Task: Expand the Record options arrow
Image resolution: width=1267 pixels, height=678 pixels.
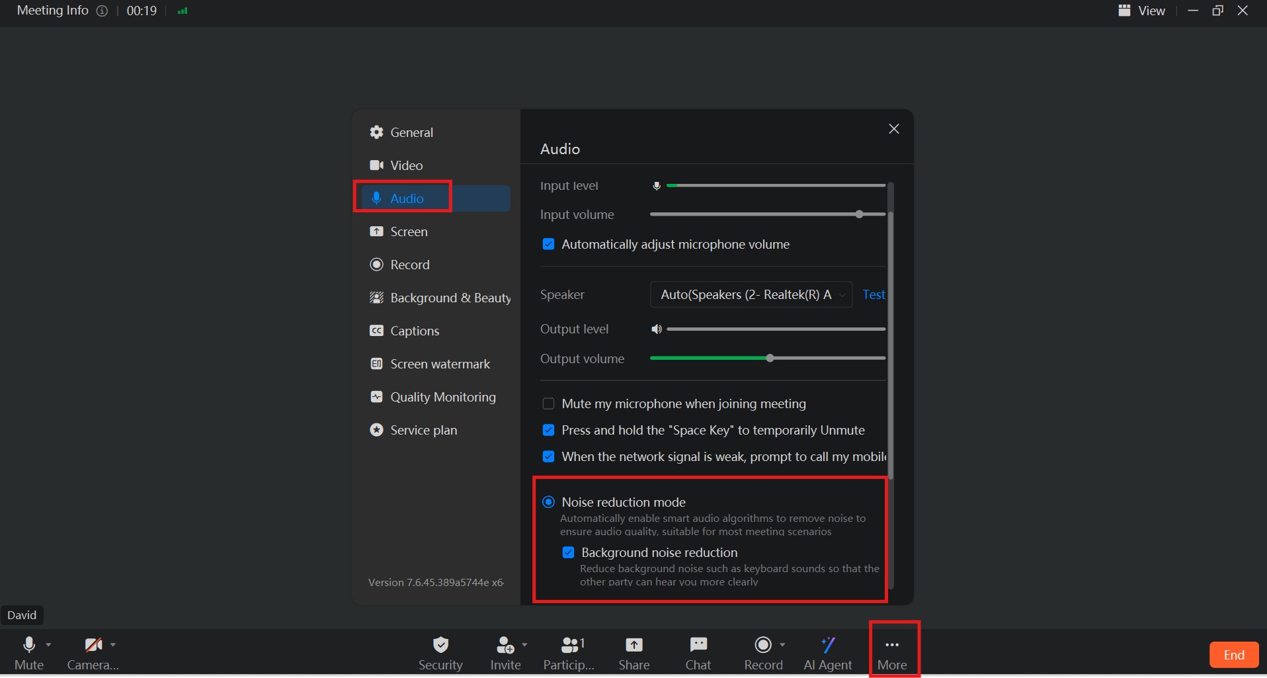Action: tap(782, 644)
